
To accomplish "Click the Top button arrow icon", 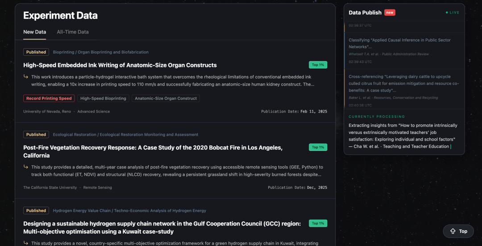I will click(453, 231).
